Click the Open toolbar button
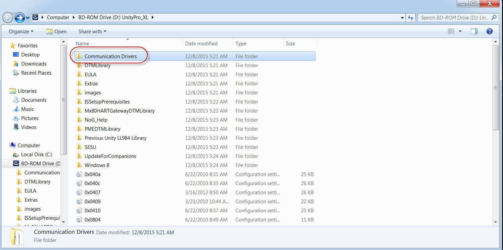The image size is (503, 250). pyautogui.click(x=56, y=31)
